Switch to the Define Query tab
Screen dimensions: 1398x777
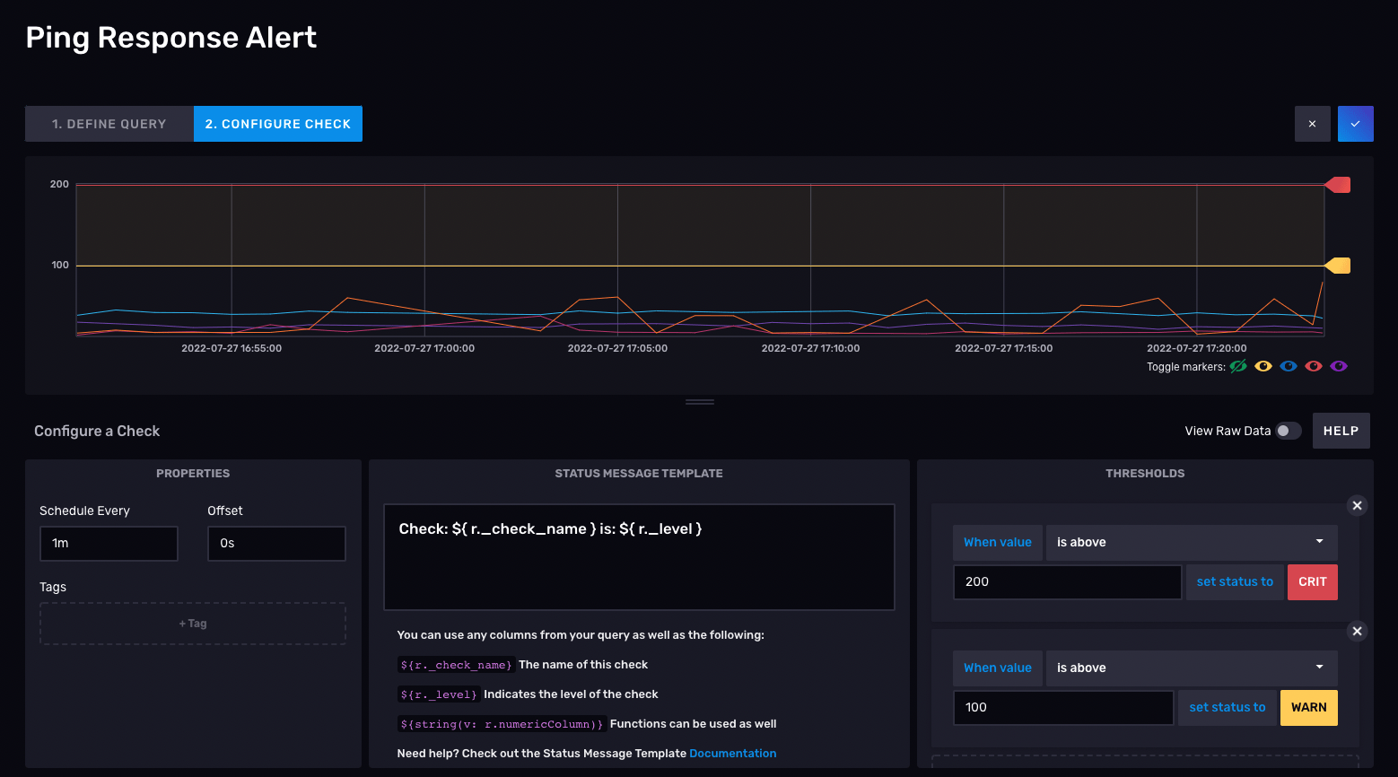(x=109, y=124)
